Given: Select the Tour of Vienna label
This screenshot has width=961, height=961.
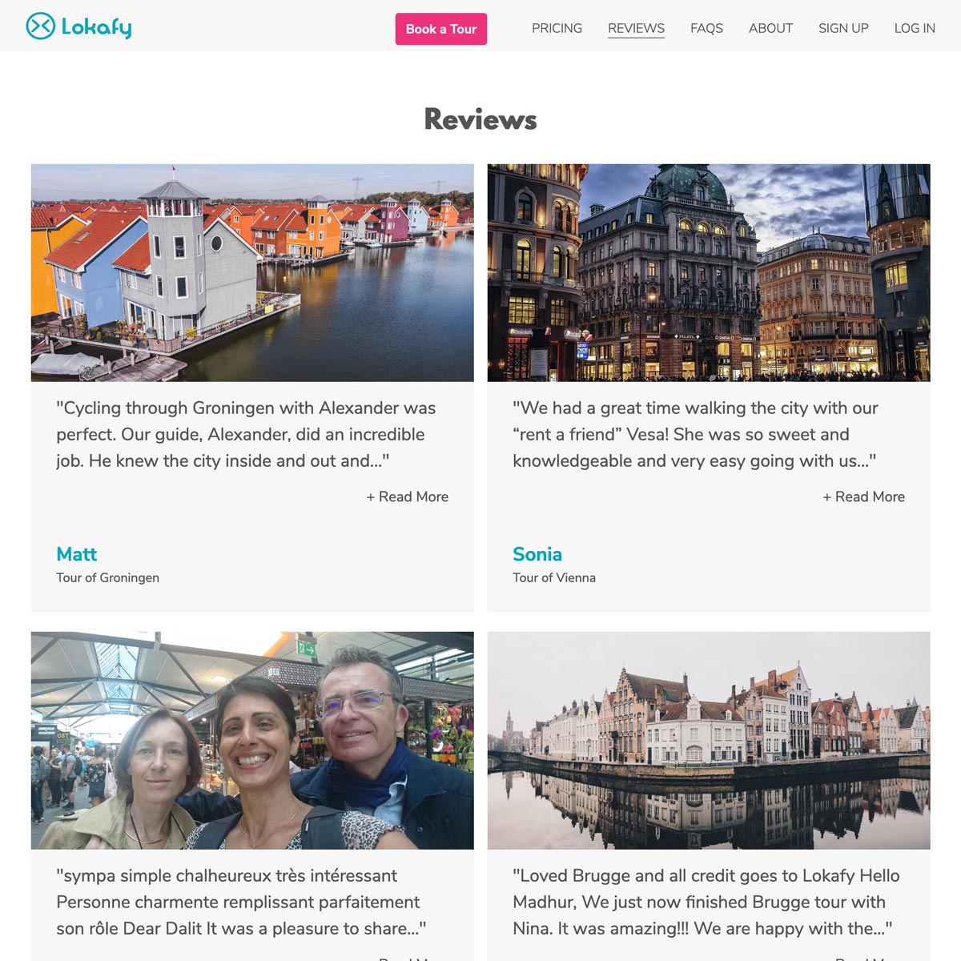Looking at the screenshot, I should [x=554, y=577].
